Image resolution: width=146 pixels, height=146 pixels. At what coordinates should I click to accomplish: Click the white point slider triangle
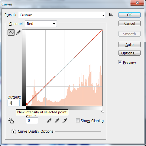102,111
